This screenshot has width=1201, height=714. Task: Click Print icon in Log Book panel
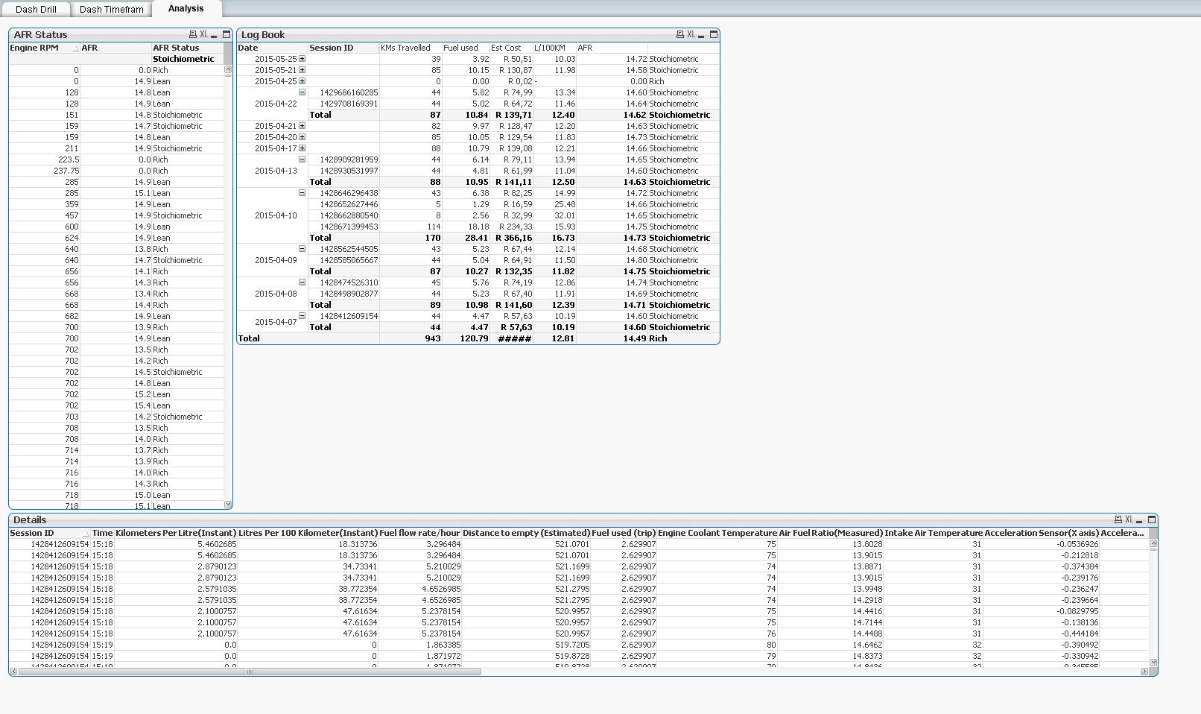click(679, 35)
